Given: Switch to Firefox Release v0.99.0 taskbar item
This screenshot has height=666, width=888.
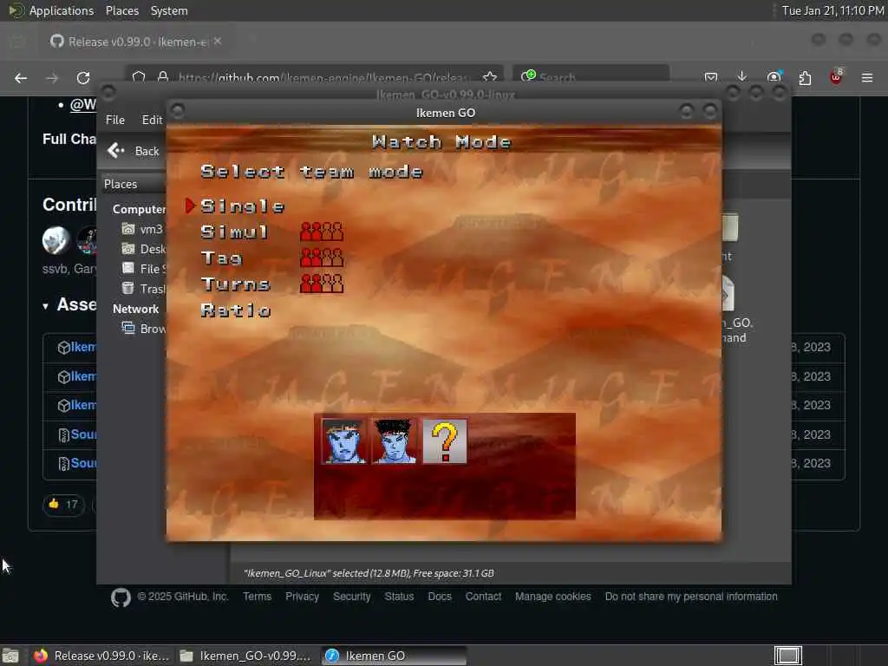Looking at the screenshot, I should coord(102,656).
